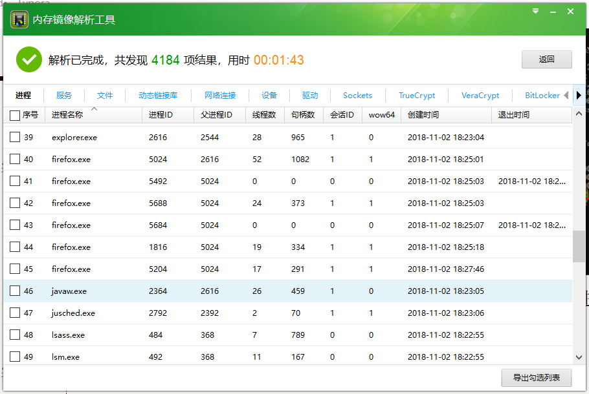Sort by the 退出时间 column header
589x394 pixels.
click(x=531, y=115)
